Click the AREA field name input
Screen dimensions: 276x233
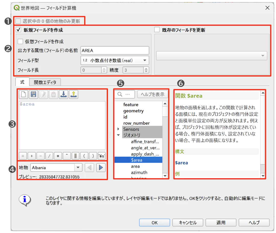[114, 50]
